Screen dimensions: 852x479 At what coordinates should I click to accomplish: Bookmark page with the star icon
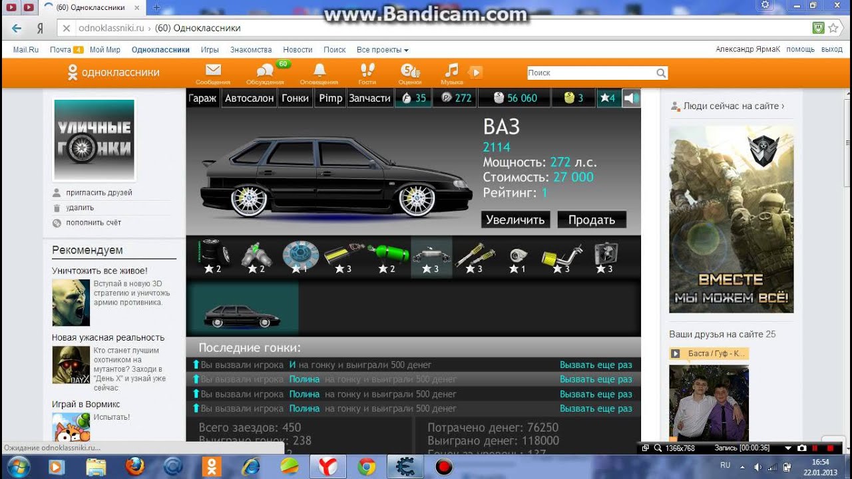click(833, 28)
